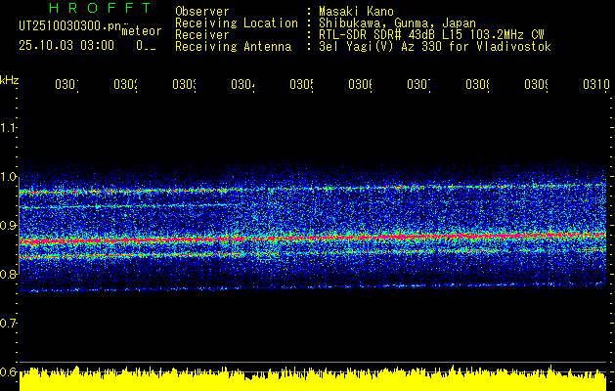Screen dimensions: 615x391
Task: Click the 0308 time marker
Action: tap(477, 84)
